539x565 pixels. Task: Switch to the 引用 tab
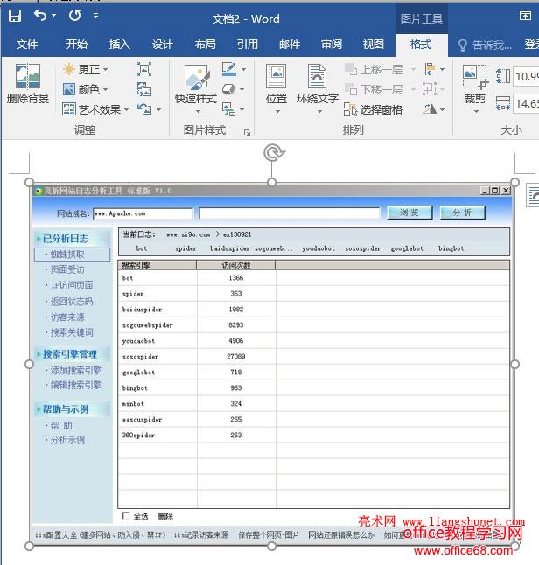pos(248,45)
